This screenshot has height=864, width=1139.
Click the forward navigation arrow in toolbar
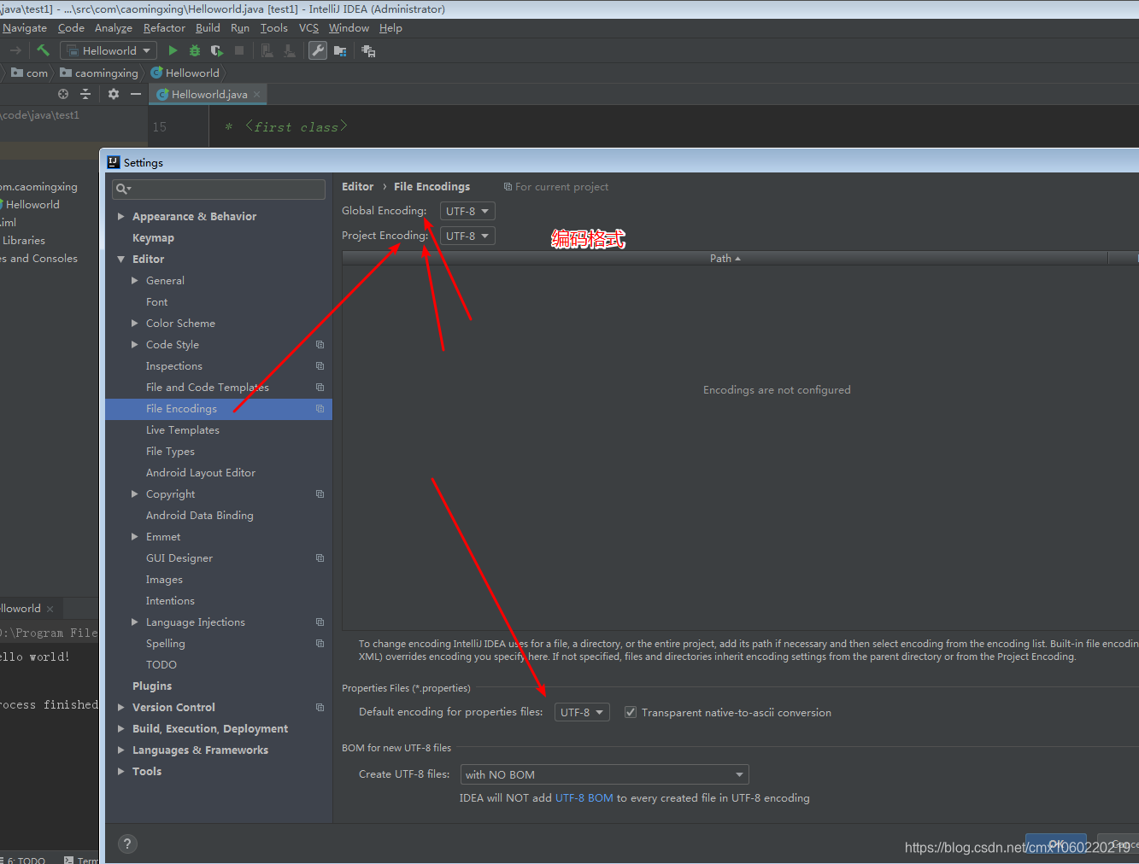(15, 50)
